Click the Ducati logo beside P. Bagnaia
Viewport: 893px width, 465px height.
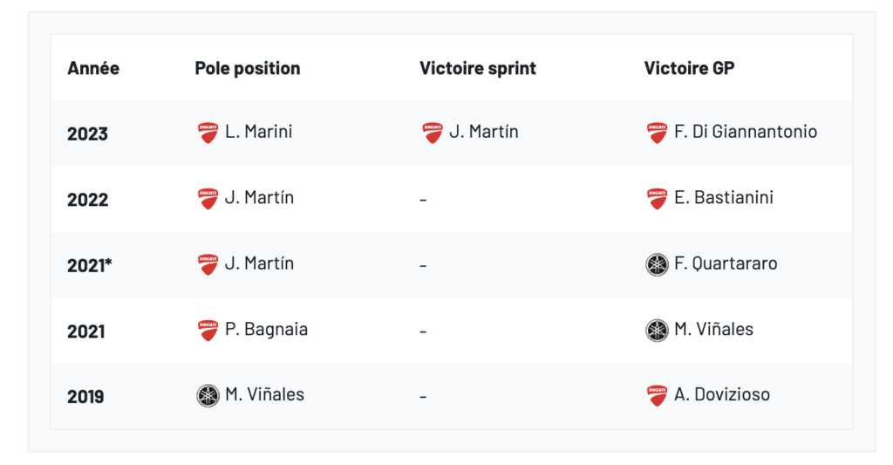click(x=207, y=331)
